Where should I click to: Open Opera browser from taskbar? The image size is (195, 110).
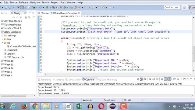click(101, 106)
